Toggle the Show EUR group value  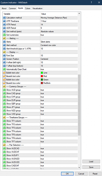(59, 100)
